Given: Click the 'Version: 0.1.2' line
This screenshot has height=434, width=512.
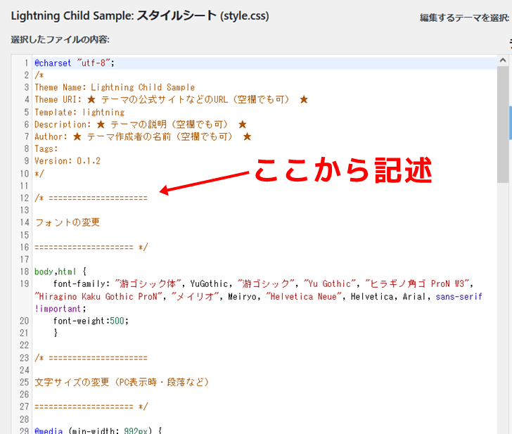Looking at the screenshot, I should (68, 161).
